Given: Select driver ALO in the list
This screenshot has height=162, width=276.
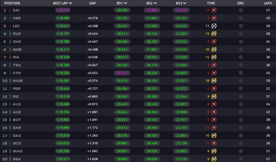Looking at the screenshot, I should [17, 104].
